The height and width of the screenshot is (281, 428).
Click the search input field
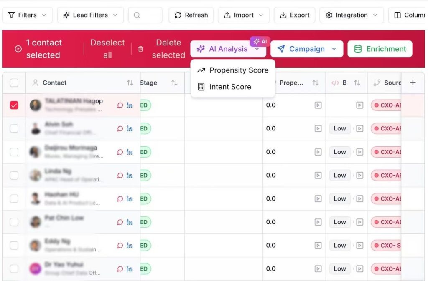[145, 15]
